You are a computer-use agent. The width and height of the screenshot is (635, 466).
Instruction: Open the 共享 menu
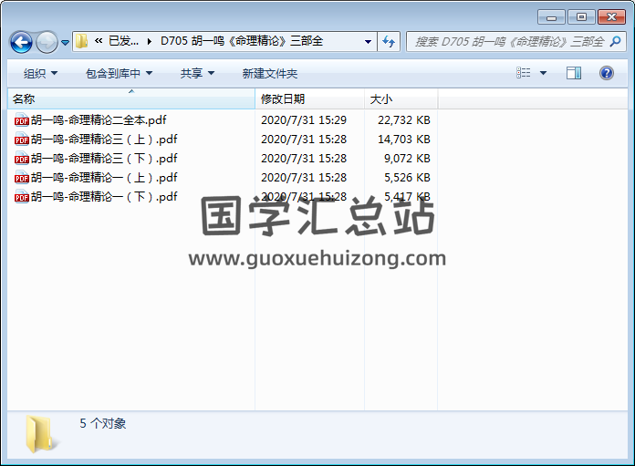pyautogui.click(x=197, y=73)
